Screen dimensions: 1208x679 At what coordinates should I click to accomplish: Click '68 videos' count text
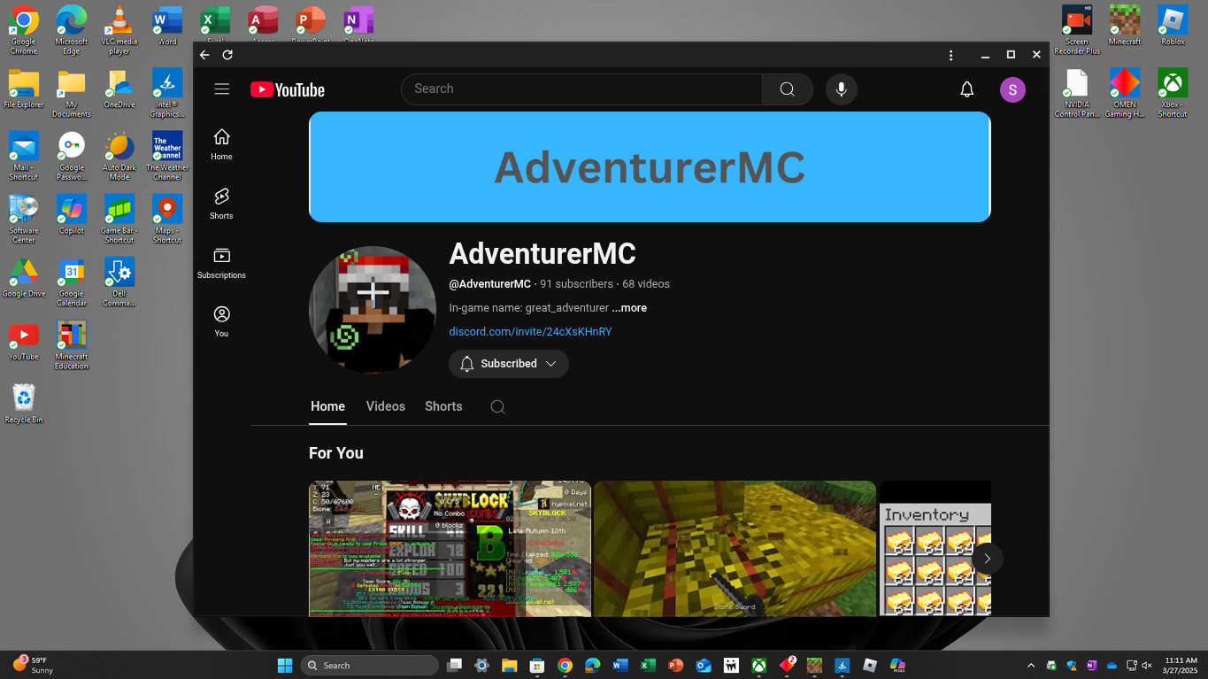pyautogui.click(x=646, y=284)
